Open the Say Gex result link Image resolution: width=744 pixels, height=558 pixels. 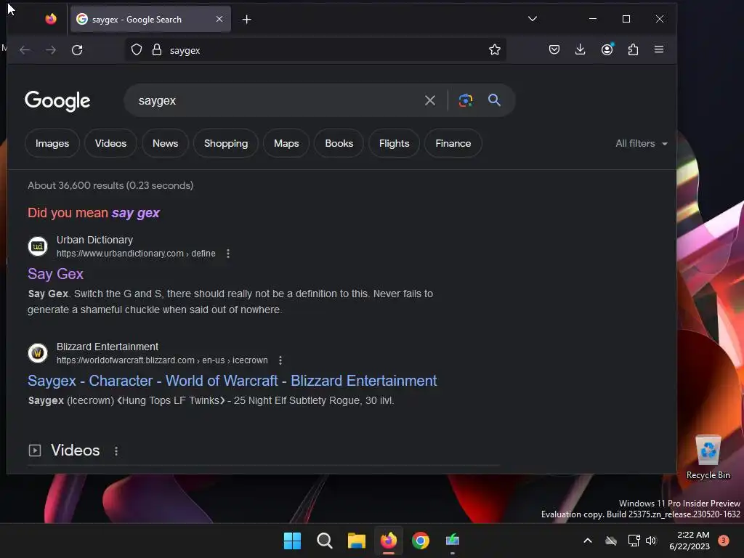[x=55, y=274]
